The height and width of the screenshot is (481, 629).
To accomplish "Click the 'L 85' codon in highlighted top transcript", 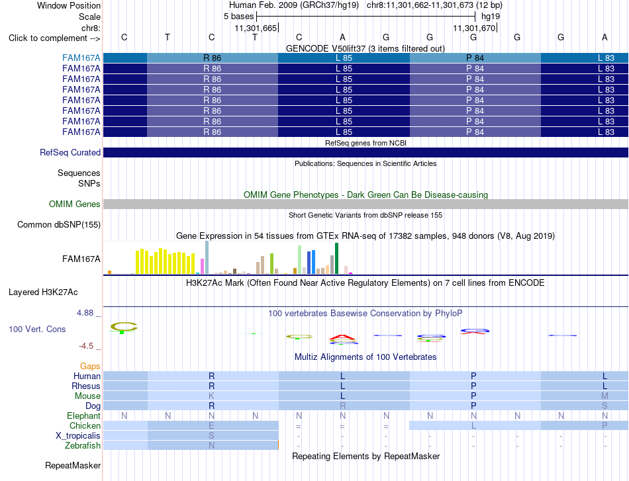I will [x=344, y=58].
